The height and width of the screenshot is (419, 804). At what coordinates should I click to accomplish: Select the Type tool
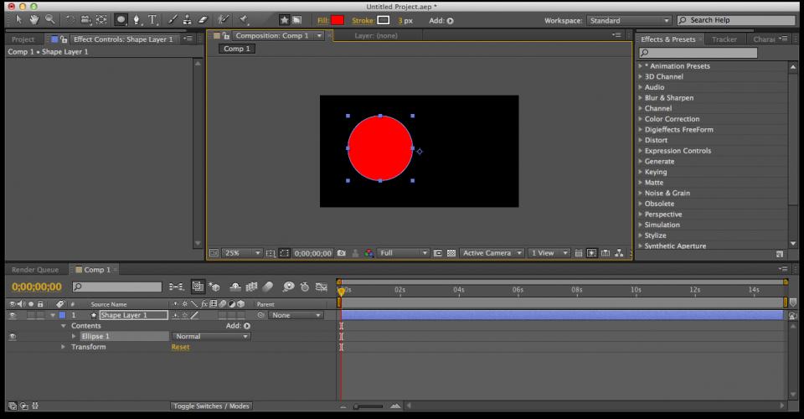pos(152,19)
